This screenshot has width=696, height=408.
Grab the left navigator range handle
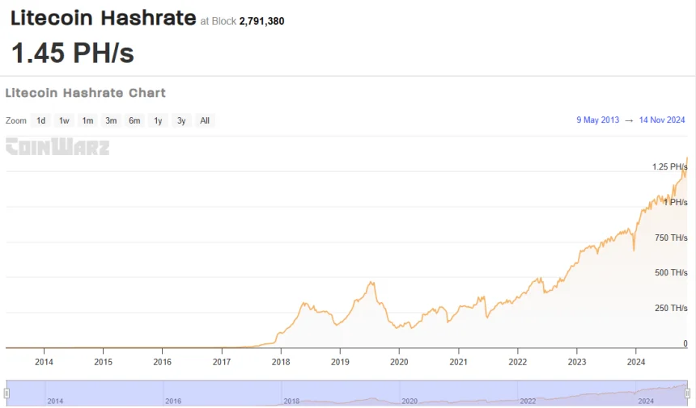[x=6, y=393]
